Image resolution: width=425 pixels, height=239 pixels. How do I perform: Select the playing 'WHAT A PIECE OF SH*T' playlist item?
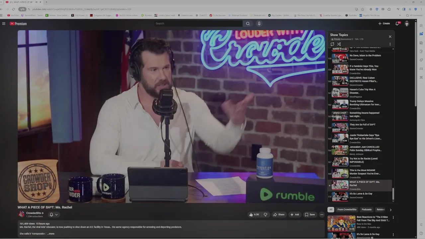(360, 185)
